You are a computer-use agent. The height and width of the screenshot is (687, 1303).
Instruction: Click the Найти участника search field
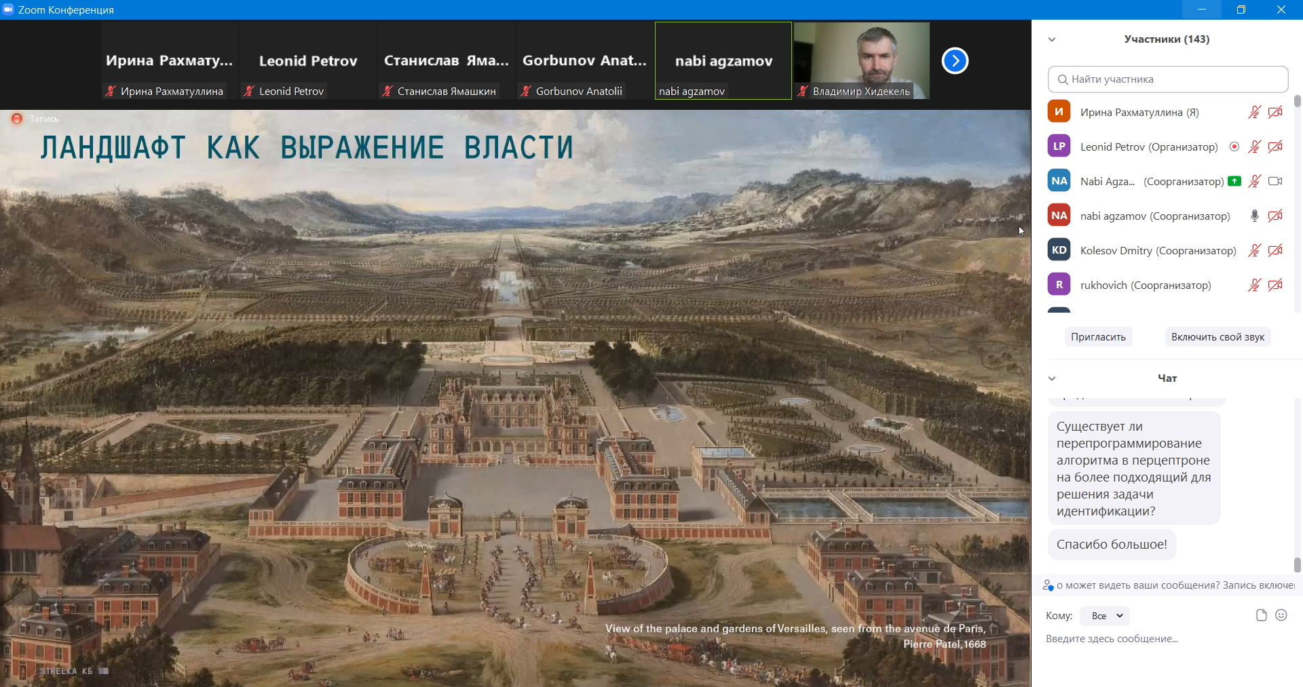click(x=1167, y=79)
